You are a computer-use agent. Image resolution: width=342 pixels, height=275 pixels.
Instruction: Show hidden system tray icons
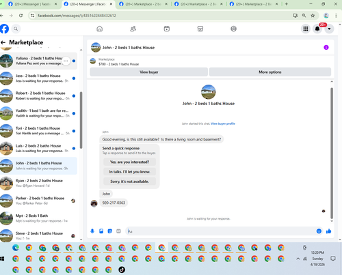[298, 259]
